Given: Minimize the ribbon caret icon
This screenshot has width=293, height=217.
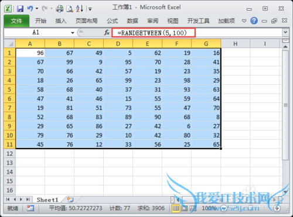Looking at the screenshot, I should point(244,20).
